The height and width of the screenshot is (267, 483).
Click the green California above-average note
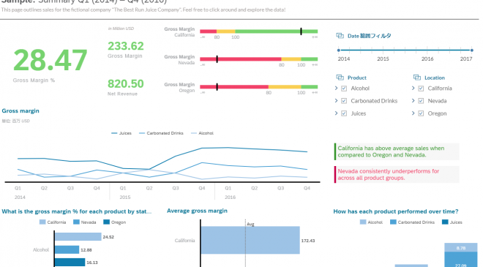click(x=397, y=151)
